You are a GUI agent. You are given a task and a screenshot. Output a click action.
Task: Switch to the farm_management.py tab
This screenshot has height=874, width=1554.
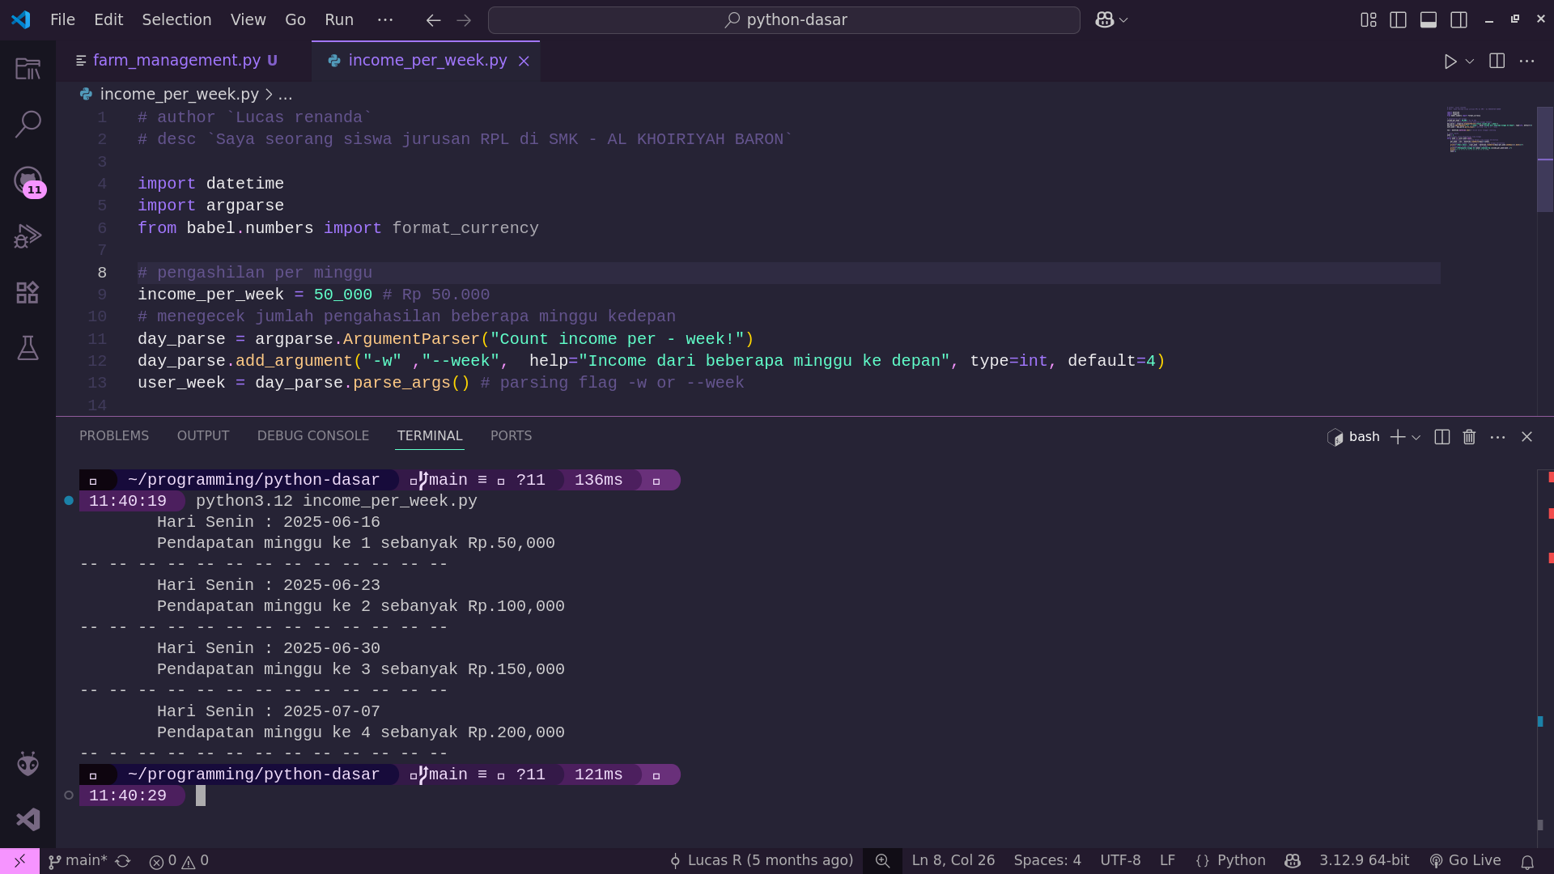point(176,61)
